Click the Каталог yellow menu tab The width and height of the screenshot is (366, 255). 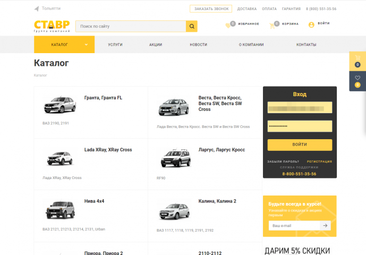[x=64, y=45]
